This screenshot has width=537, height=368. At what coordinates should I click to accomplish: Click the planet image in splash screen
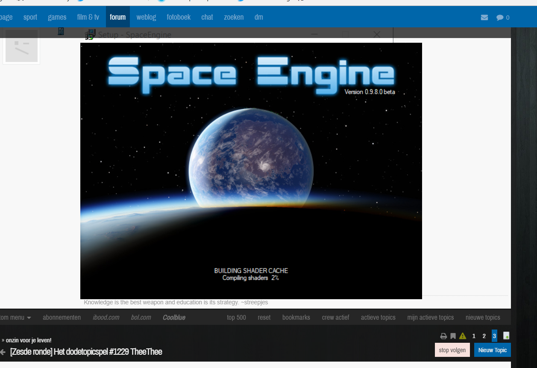[251, 157]
